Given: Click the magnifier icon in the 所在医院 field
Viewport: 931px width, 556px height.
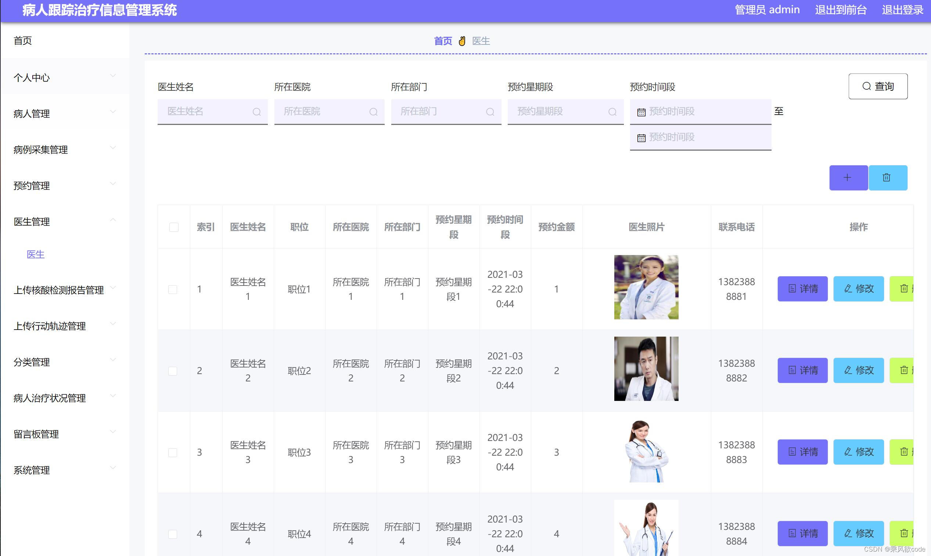Looking at the screenshot, I should pos(373,112).
